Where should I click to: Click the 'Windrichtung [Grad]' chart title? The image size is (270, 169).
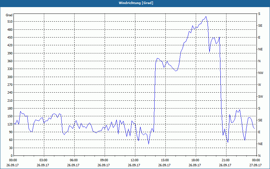[136, 3]
